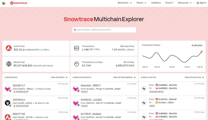
Task: Click swap arrows icon for 24 mins ago cross tx
Action: pyautogui.click(x=144, y=117)
